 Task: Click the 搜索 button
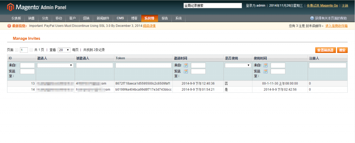coord(342,50)
